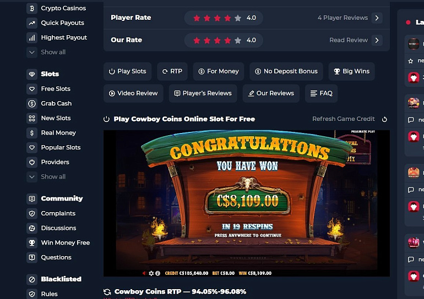This screenshot has width=424, height=299.
Task: Click the Refresh Game Credit circular arrow icon
Action: [x=384, y=119]
